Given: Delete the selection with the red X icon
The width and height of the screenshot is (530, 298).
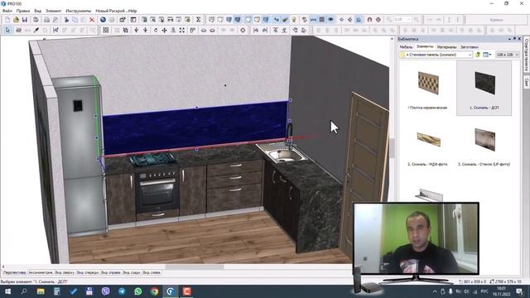Looking at the screenshot, I should (92, 20).
